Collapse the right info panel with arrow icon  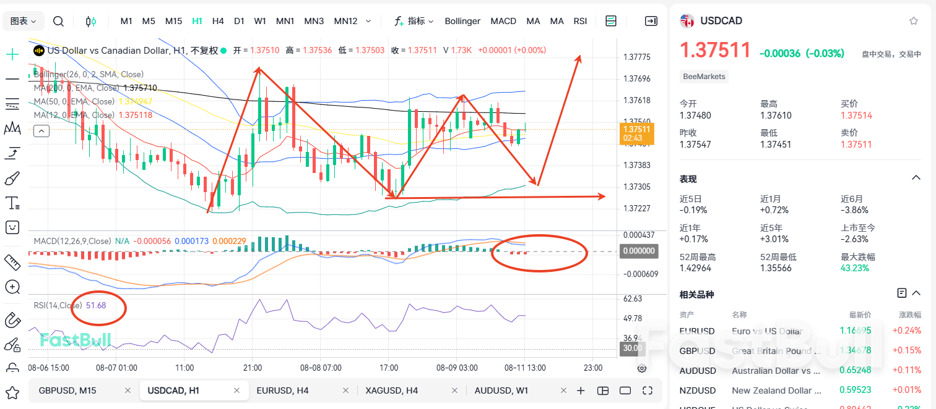coord(651,20)
